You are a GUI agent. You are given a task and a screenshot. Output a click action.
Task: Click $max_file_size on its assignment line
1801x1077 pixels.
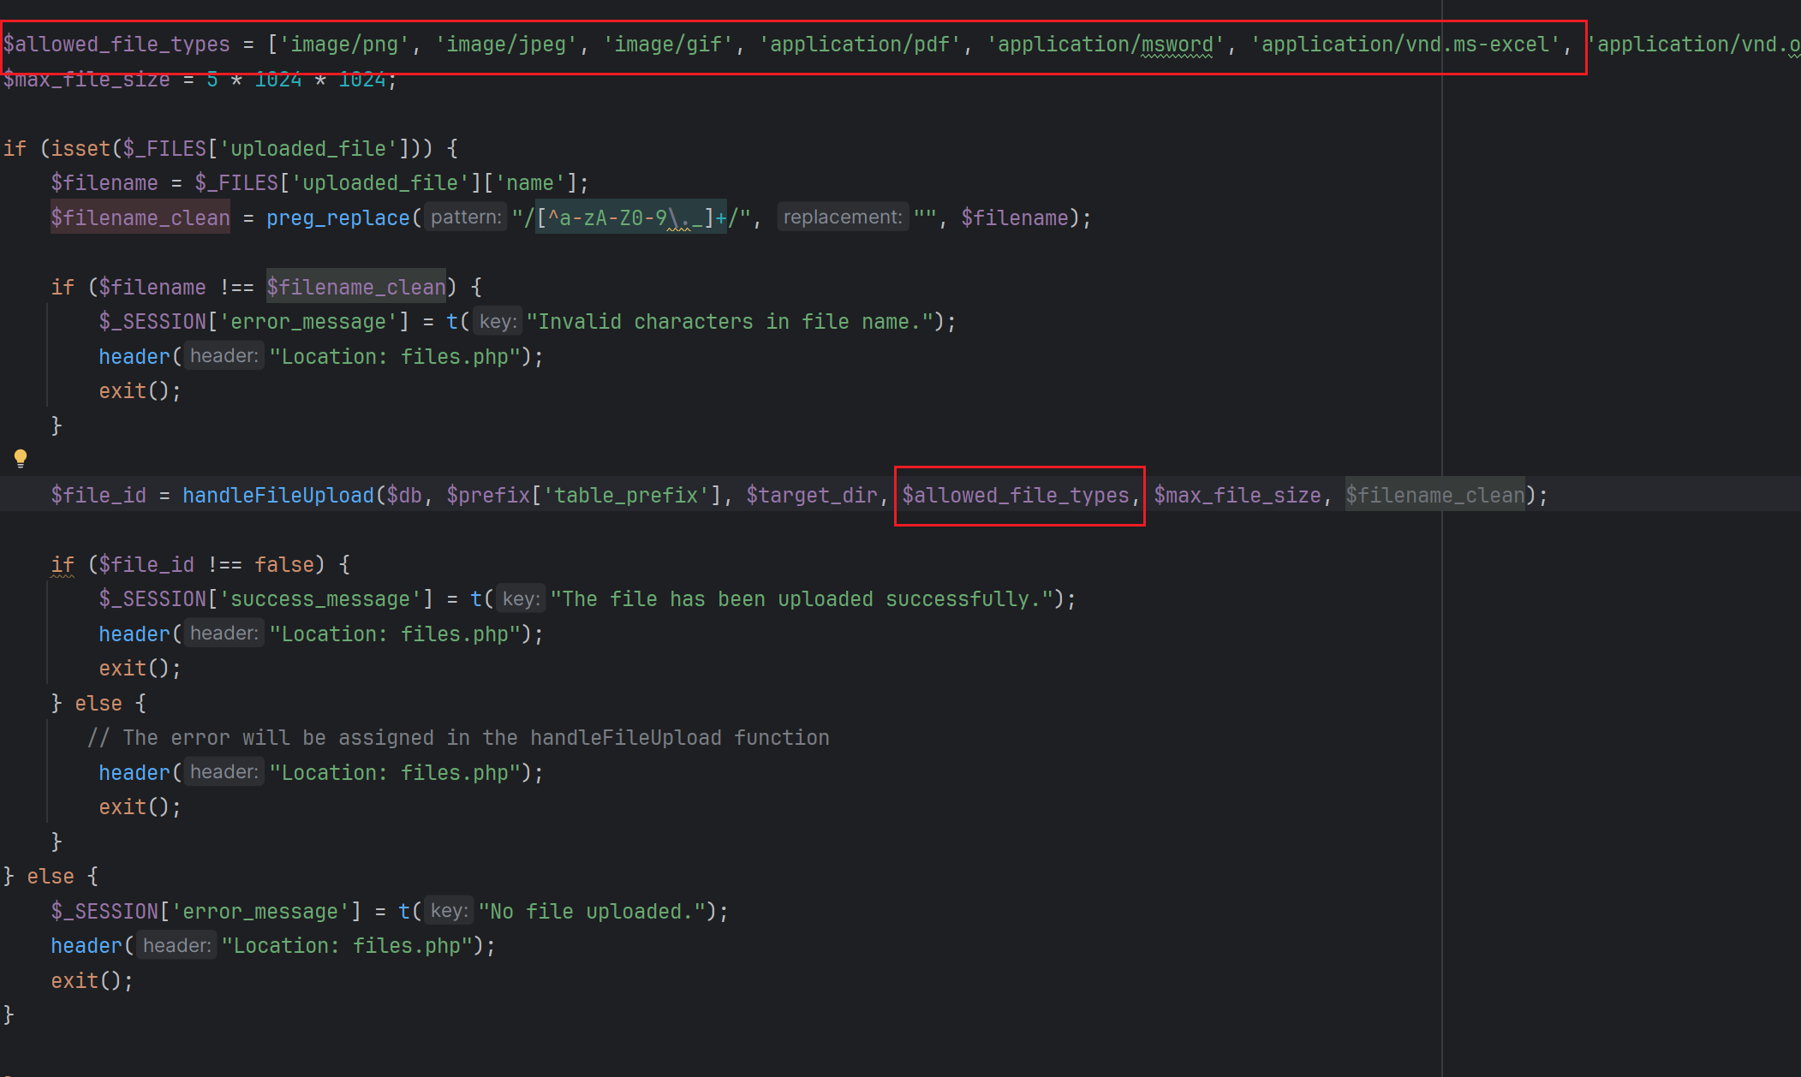click(86, 80)
